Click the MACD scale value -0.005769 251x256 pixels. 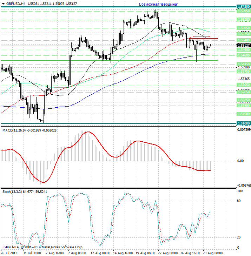point(244,186)
